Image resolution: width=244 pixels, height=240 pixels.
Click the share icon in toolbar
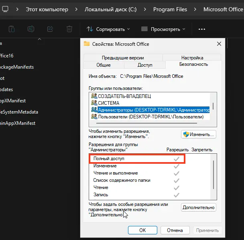click(50, 29)
